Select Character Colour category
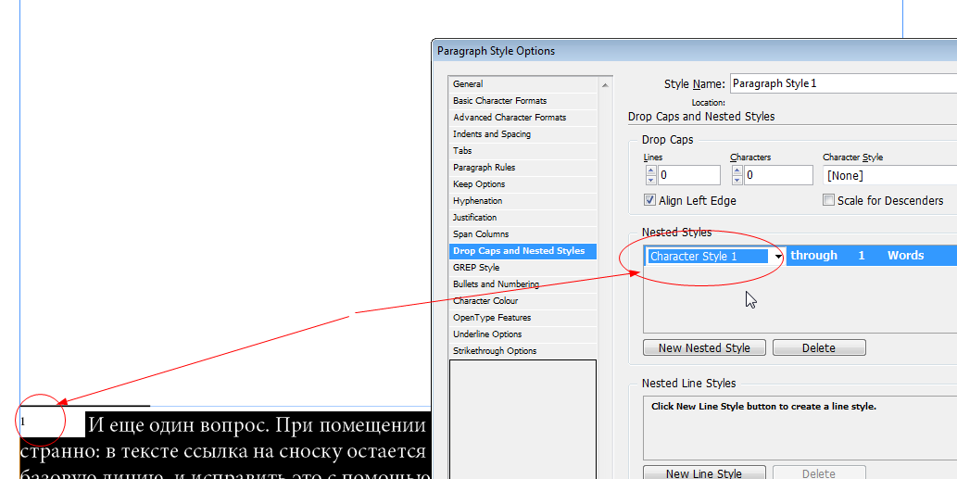 point(523,301)
